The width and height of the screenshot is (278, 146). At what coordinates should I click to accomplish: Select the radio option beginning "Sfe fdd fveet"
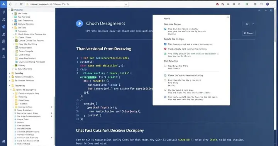tap(165, 90)
